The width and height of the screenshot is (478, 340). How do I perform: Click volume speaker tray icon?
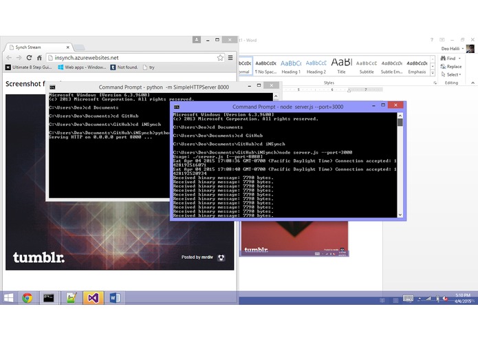(446, 299)
